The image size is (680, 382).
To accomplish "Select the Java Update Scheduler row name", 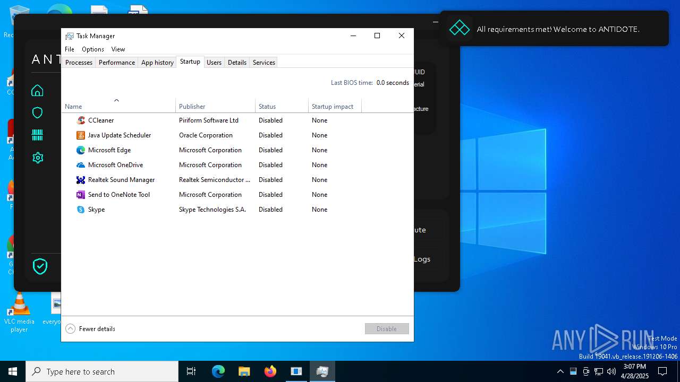I will point(120,135).
